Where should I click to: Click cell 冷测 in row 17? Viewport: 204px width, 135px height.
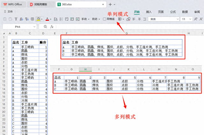coord(30,101)
